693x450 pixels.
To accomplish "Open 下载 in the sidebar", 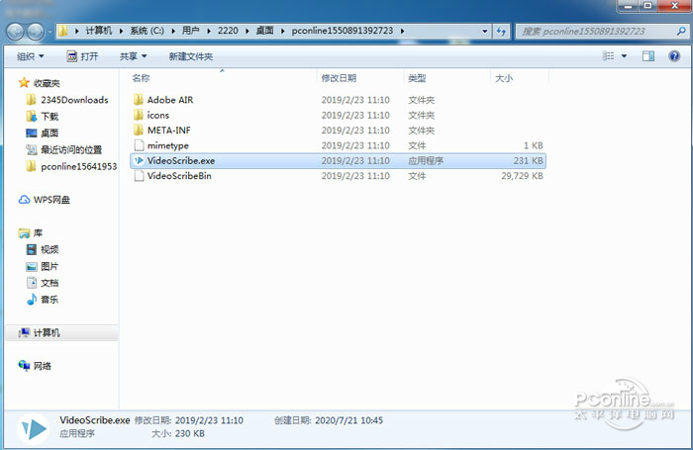I will [49, 116].
